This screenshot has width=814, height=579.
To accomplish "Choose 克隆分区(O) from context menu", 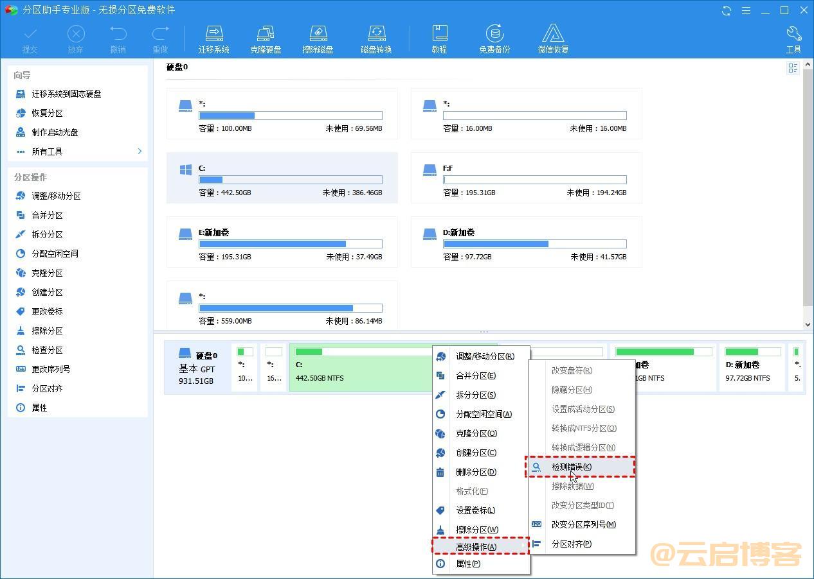I will 481,433.
